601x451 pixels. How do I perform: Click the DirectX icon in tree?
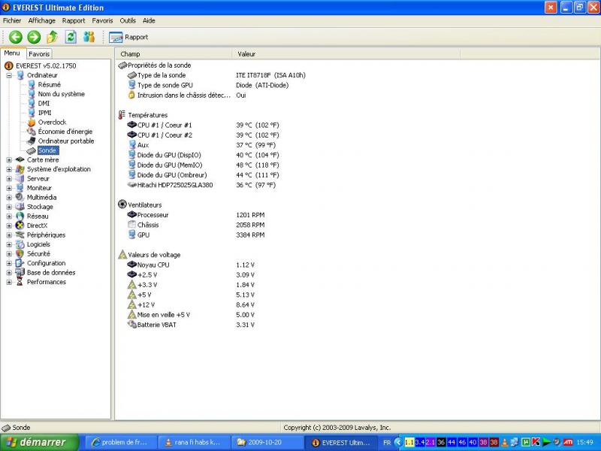pos(20,225)
